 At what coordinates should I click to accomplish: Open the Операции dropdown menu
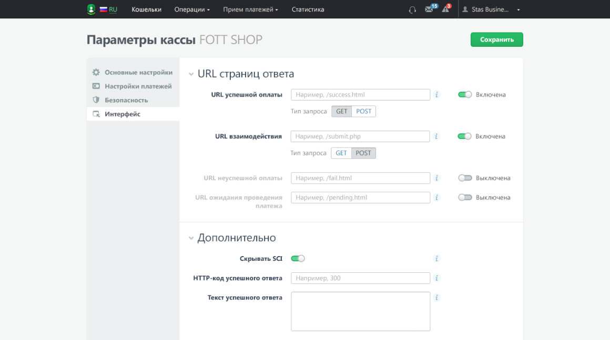click(192, 9)
